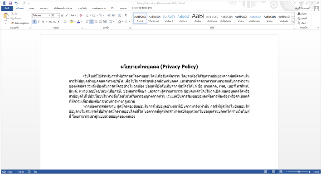
Task: Click the font color A button
Action: (x=78, y=21)
